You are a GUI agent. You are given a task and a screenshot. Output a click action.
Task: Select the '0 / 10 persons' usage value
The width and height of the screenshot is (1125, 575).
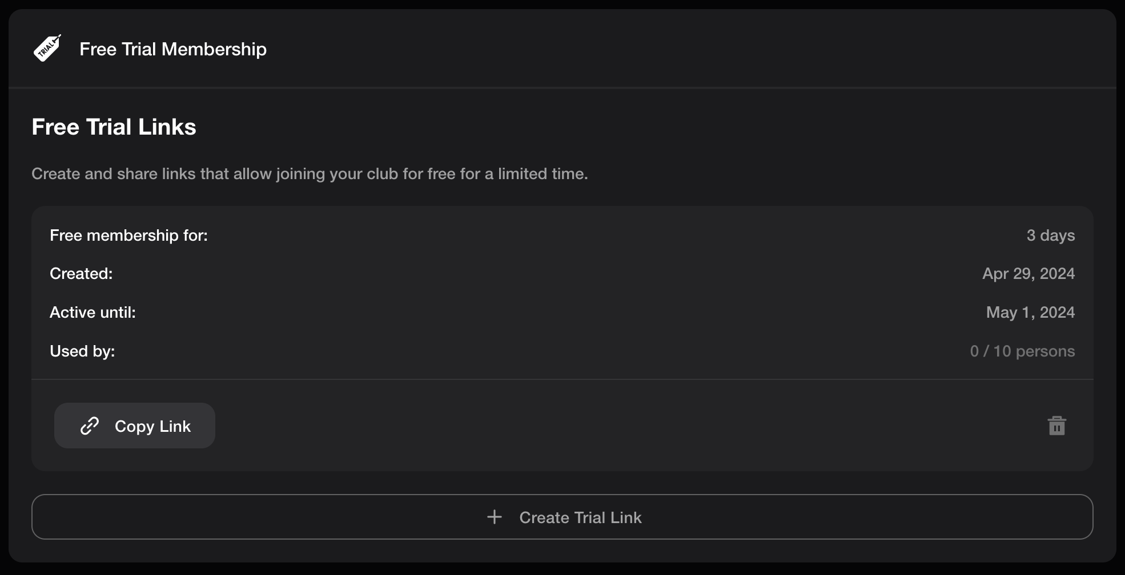click(1022, 351)
